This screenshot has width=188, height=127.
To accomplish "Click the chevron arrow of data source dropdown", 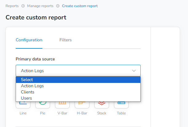I will coord(134,71).
